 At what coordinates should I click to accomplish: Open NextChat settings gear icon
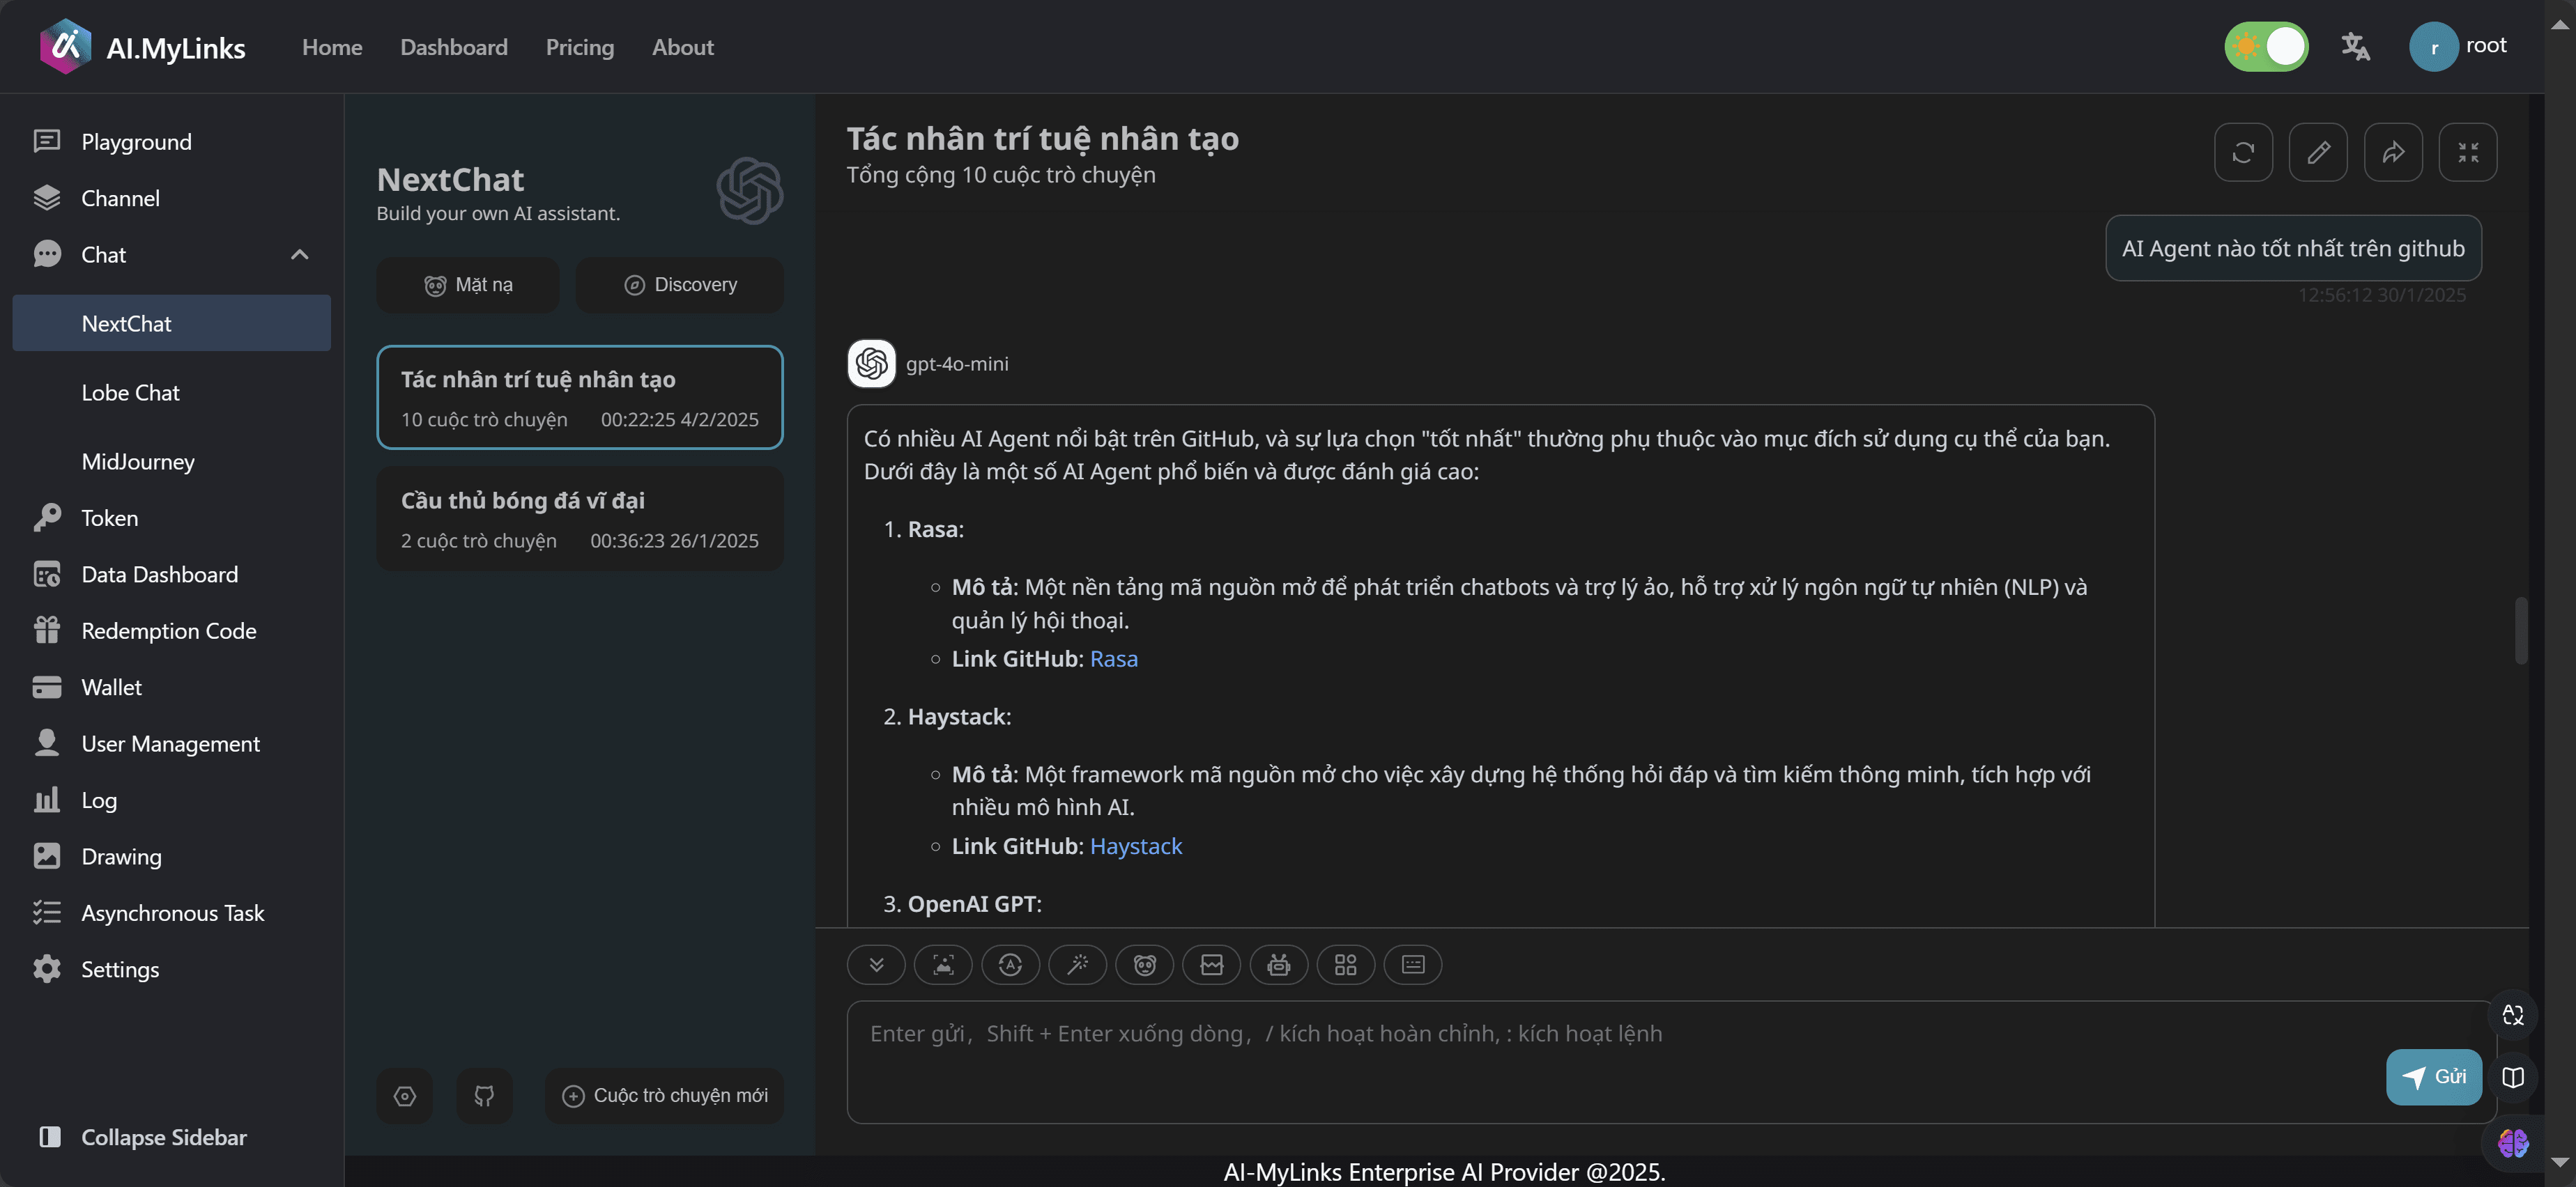(x=404, y=1096)
